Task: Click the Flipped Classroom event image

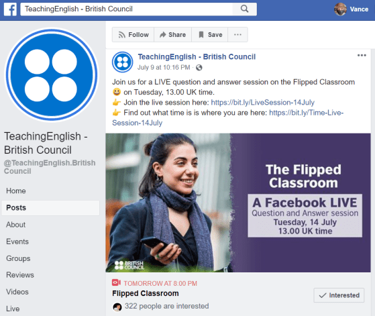Action: (x=238, y=203)
